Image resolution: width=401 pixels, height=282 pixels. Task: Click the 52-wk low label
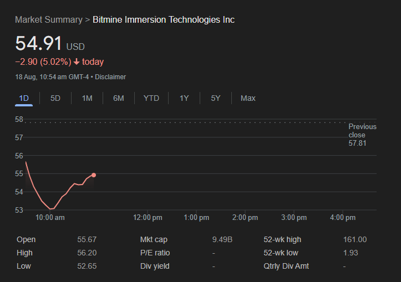(281, 253)
